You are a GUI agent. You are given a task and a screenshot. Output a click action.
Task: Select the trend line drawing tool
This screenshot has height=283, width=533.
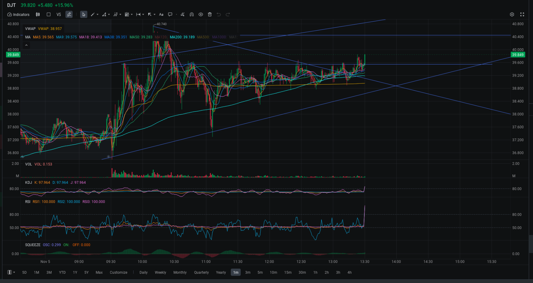[x=93, y=15]
